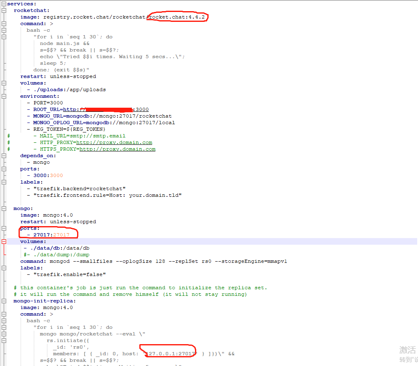418x366 pixels.
Task: Click the label 'traefik.enable=false'
Action: tap(70, 274)
